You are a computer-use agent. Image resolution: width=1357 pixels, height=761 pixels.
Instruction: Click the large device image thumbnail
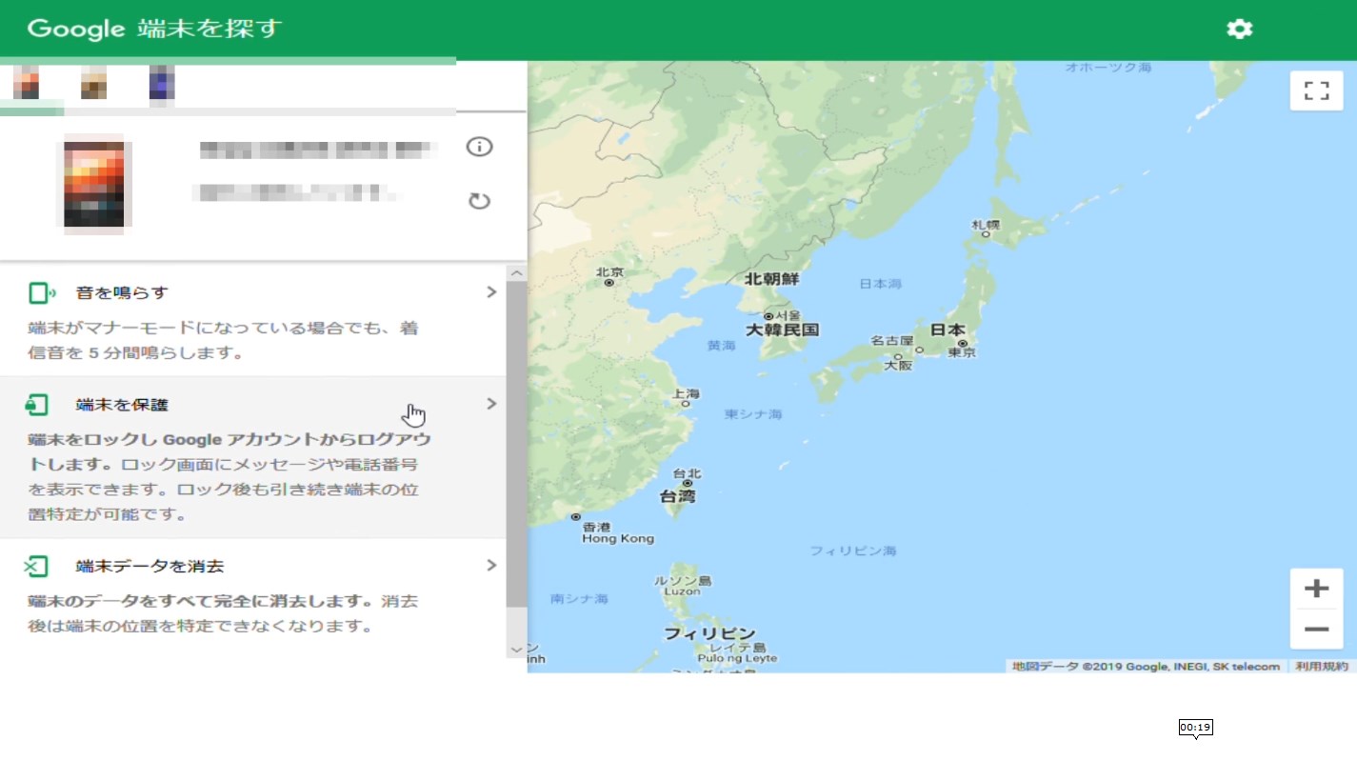pyautogui.click(x=94, y=185)
